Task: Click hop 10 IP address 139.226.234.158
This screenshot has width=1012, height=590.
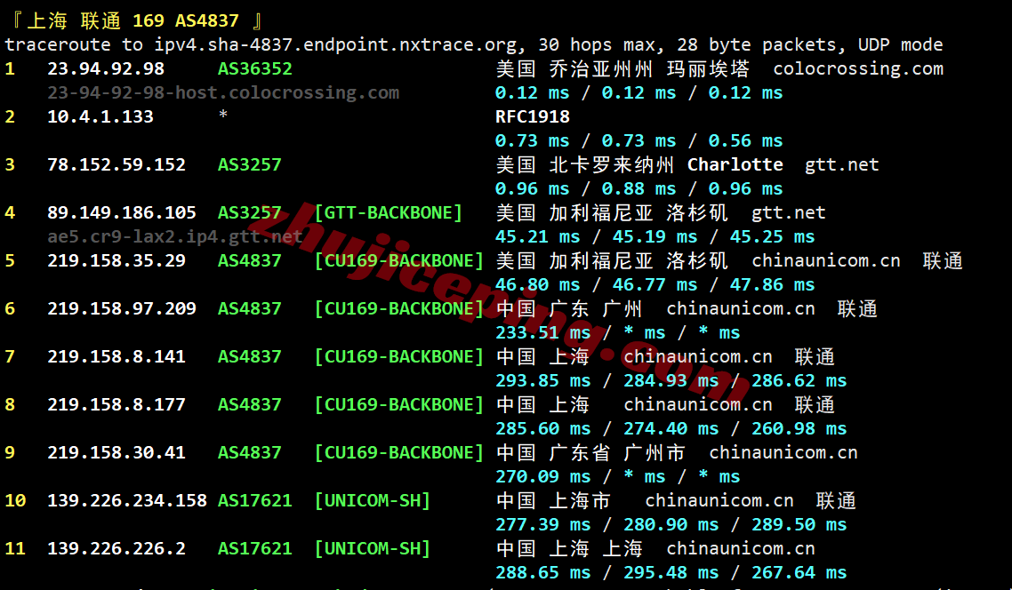Action: pos(127,500)
